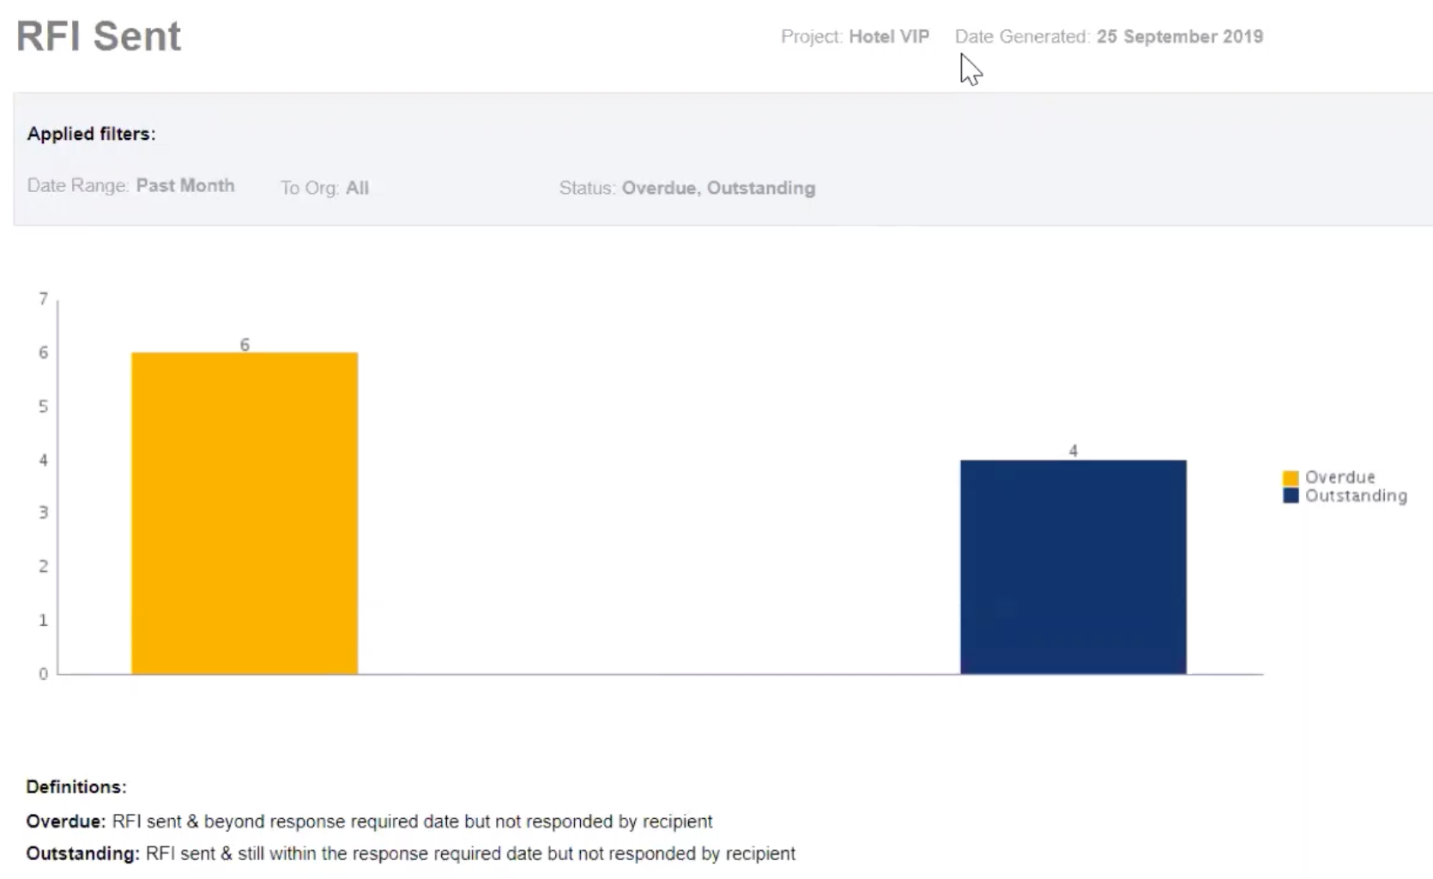Click the yellow Overdue bar in chart
This screenshot has width=1433, height=879.
(245, 513)
